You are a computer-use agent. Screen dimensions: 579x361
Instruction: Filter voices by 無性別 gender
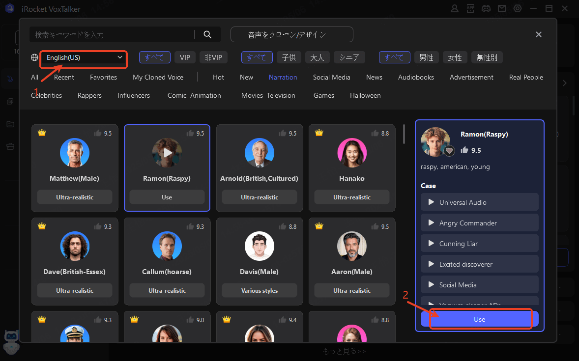487,57
